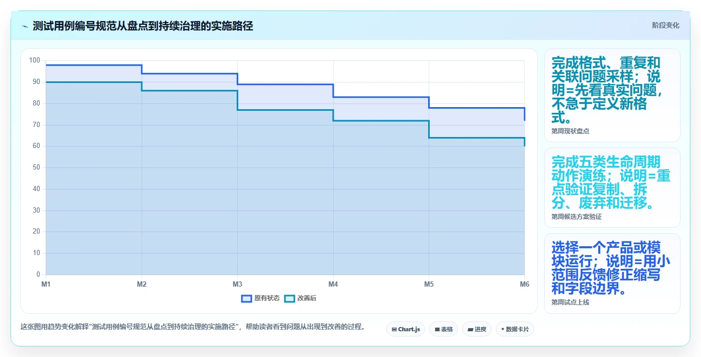The width and height of the screenshot is (701, 357).
Task: Click the M5 axis label
Action: (x=429, y=284)
